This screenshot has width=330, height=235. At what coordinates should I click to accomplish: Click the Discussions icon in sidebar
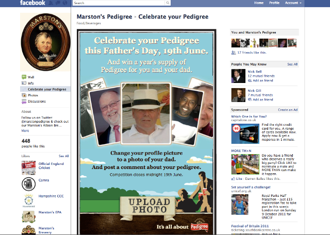[24, 102]
